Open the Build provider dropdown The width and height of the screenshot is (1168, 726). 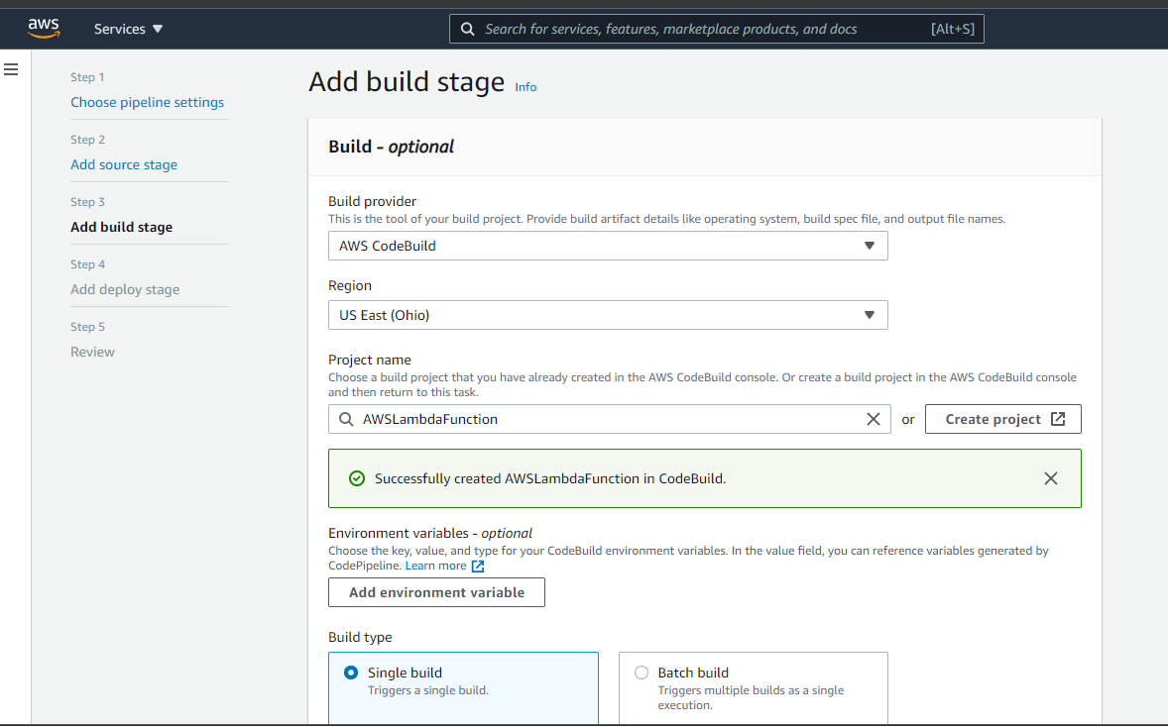point(607,246)
